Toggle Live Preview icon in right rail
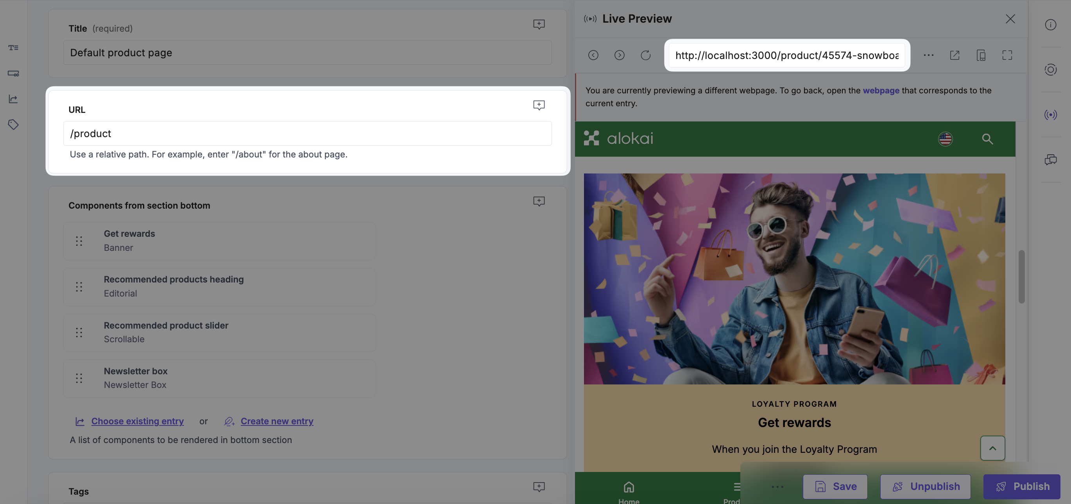Viewport: 1071px width, 504px height. tap(1051, 115)
